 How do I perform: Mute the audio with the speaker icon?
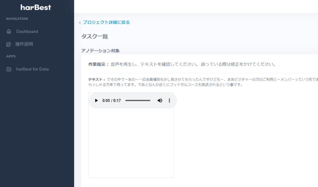click(x=160, y=101)
